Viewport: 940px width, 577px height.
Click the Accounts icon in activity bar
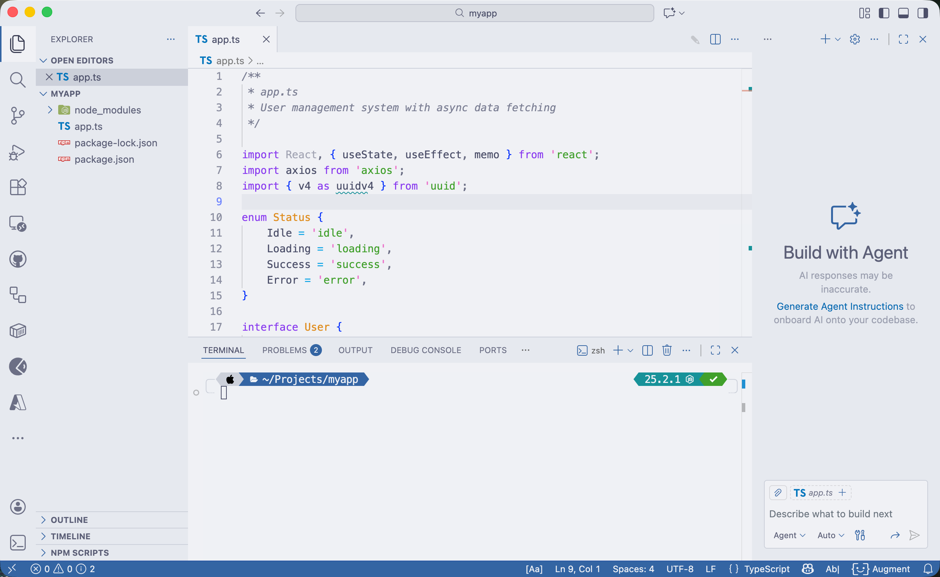[18, 507]
